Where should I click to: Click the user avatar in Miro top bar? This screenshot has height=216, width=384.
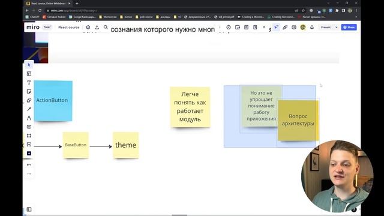[303, 27]
